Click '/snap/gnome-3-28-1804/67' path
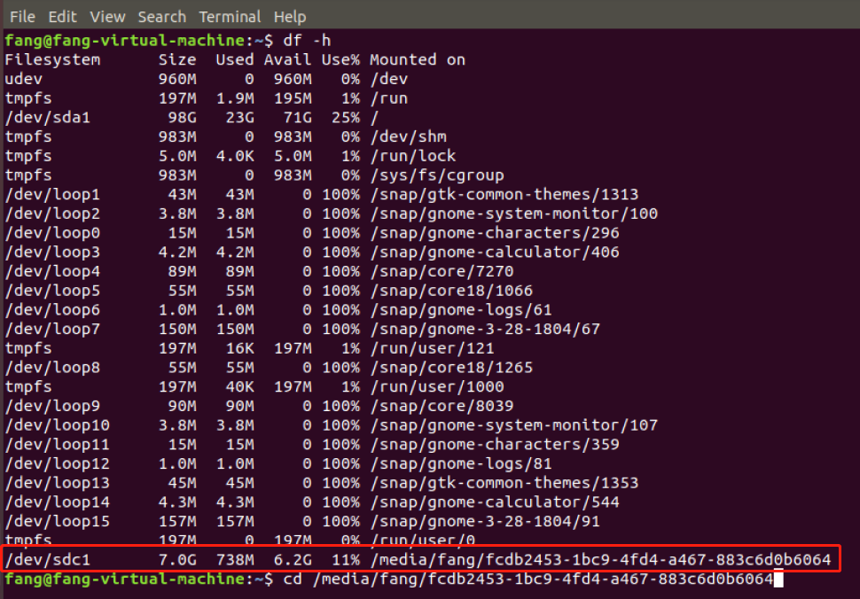This screenshot has width=860, height=599. 485,329
